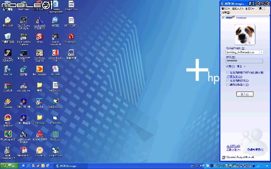Image resolution: width=271 pixels, height=169 pixels.
Task: Toggle remember my e-mail address checkbox
Action: click(x=227, y=73)
